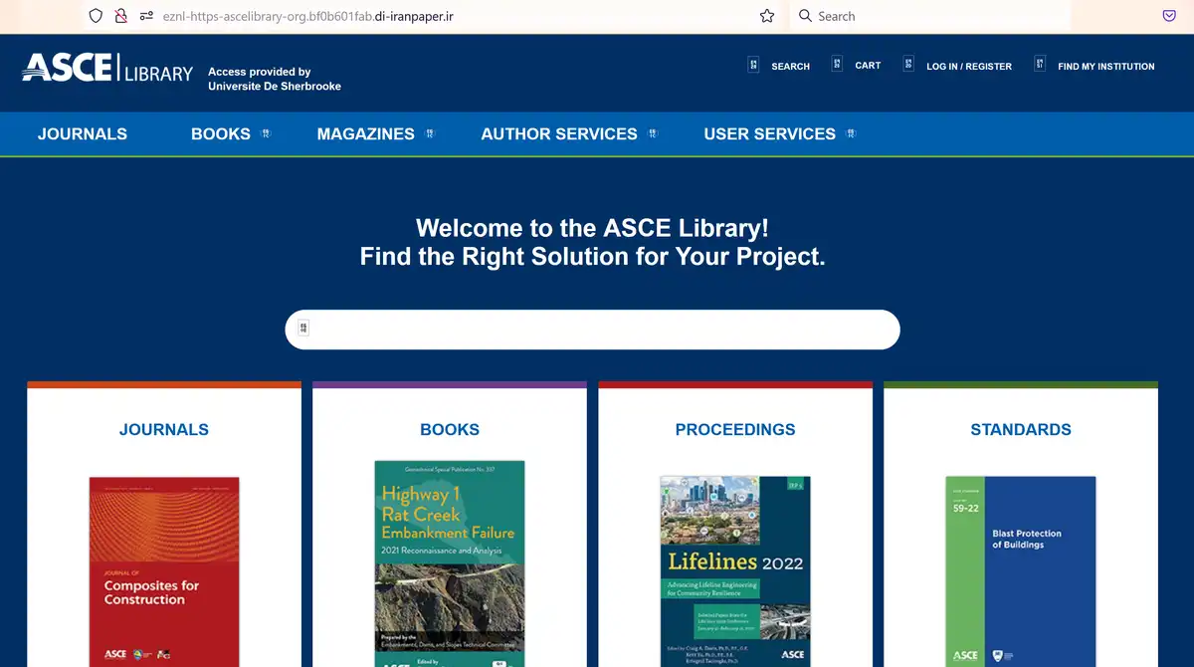Click the Lifelines 2022 proceedings cover
This screenshot has height=667, width=1194.
pyautogui.click(x=734, y=567)
